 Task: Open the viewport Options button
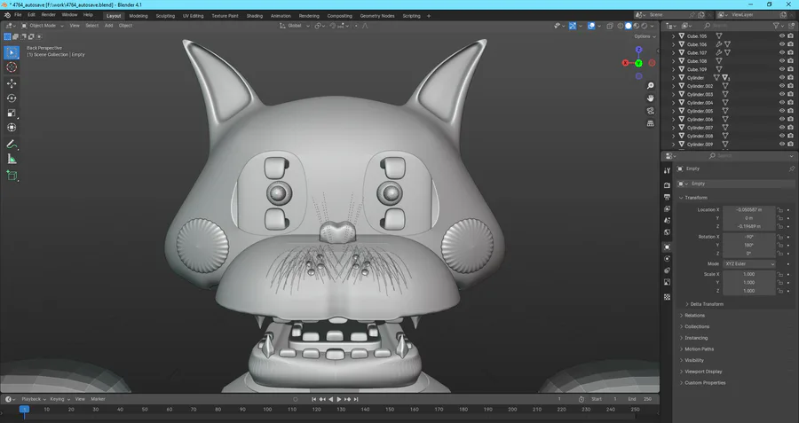(x=645, y=36)
